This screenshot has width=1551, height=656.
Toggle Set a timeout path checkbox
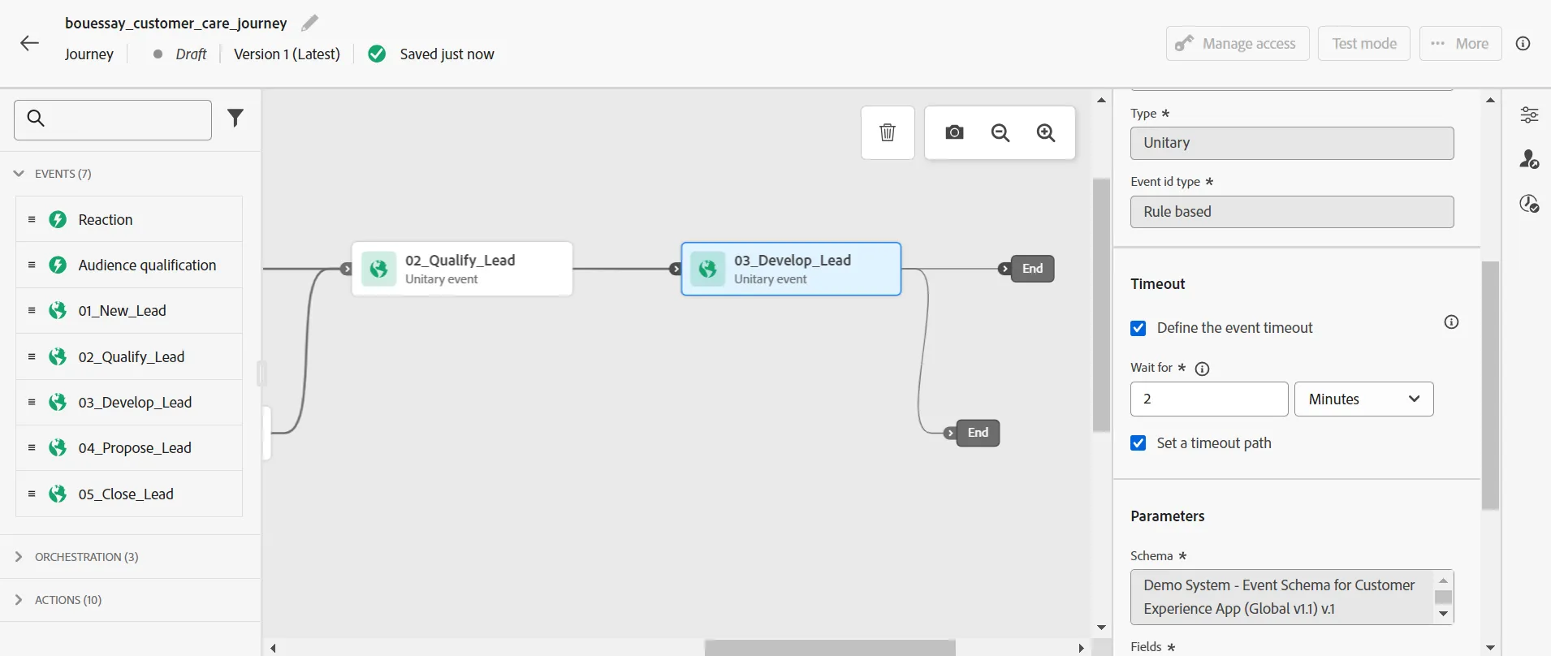coord(1138,443)
